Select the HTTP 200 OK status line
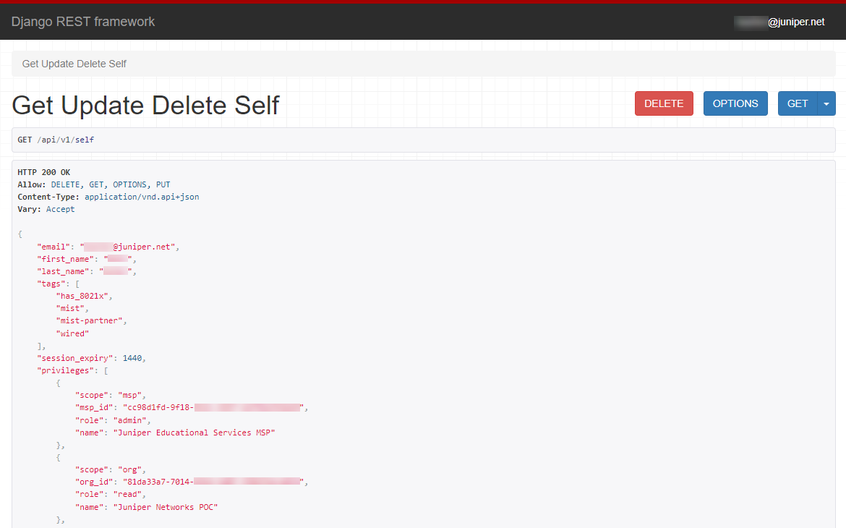 43,172
